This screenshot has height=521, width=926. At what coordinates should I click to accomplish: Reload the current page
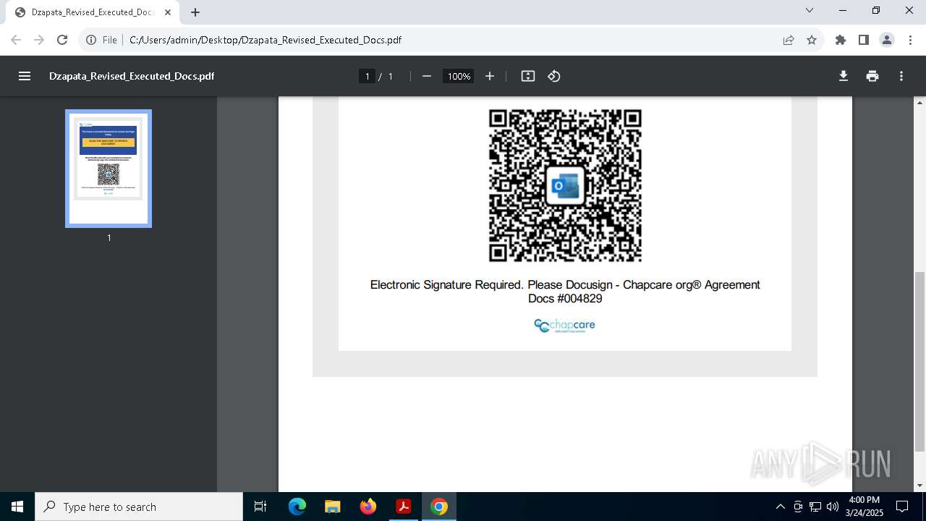tap(62, 40)
